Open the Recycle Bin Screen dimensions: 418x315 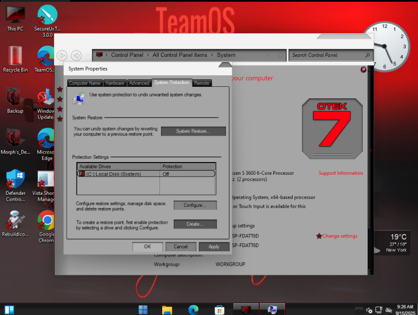[15, 59]
